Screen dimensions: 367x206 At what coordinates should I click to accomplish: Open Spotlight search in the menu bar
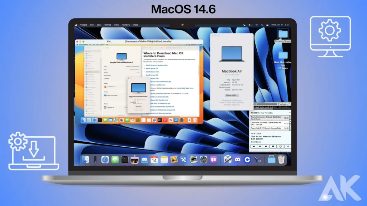[x=262, y=25]
